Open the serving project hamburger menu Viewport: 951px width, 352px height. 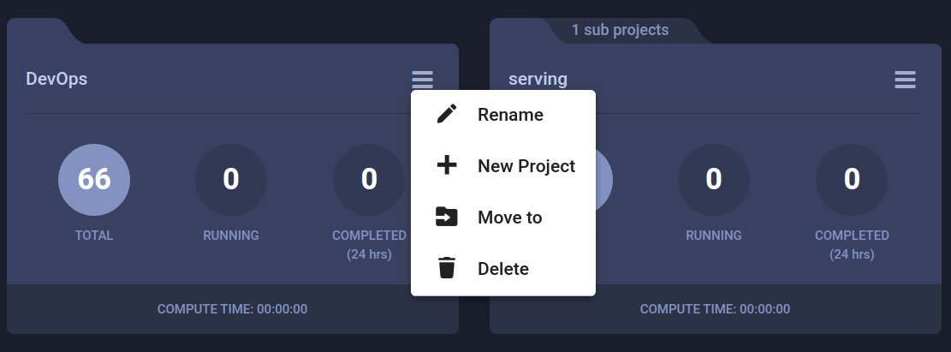(x=905, y=80)
